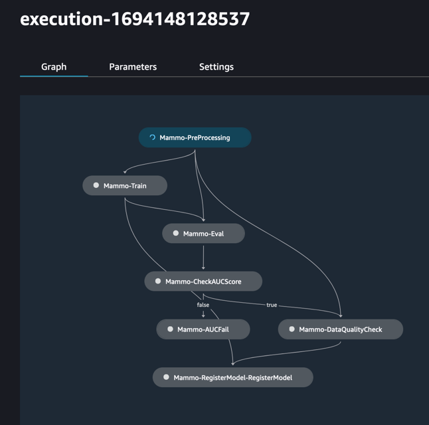
Task: Click the status dot beside Mammo-Eval
Action: click(176, 233)
